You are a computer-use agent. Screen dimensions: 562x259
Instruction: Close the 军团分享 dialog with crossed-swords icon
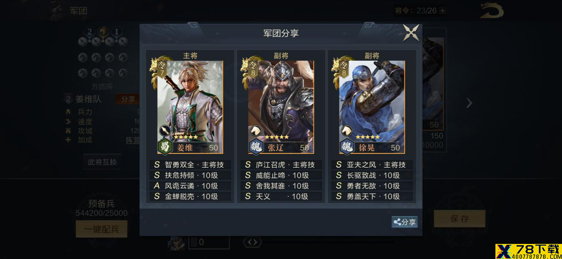(x=411, y=33)
